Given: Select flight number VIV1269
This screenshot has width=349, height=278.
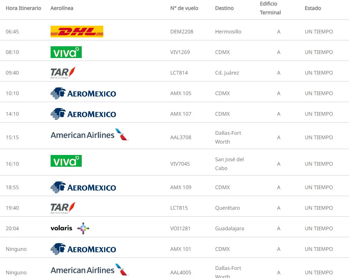Looking at the screenshot, I should [x=180, y=52].
